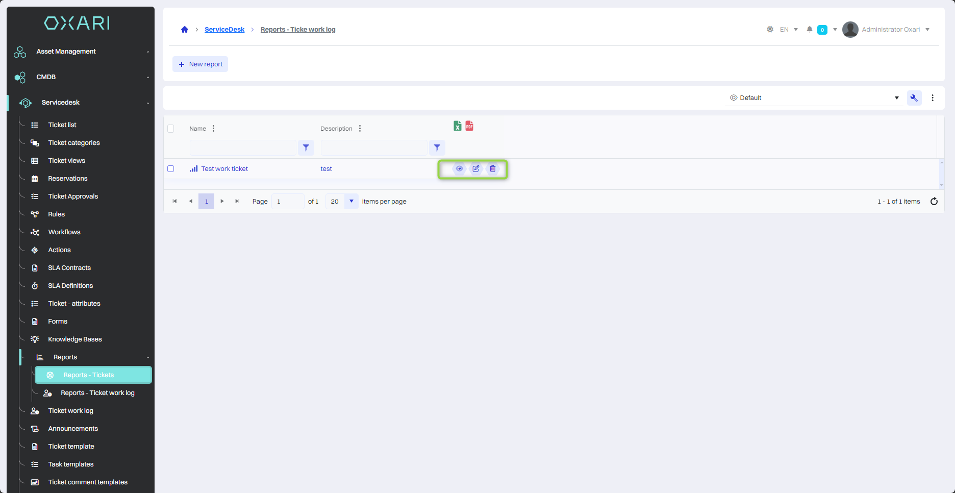Export the report list to Excel
This screenshot has width=955, height=493.
457,126
